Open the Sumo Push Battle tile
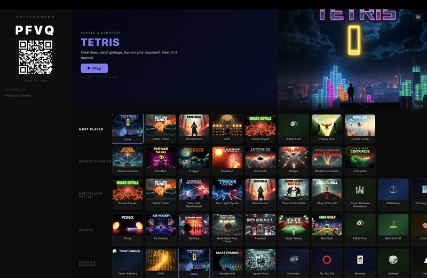Viewport: 427px width, 278px height. [294, 194]
